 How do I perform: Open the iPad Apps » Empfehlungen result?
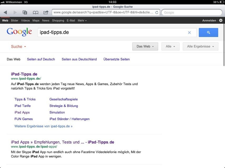click(x=62, y=142)
